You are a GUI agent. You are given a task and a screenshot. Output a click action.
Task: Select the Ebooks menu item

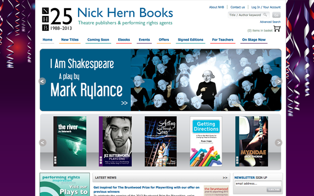pyautogui.click(x=124, y=40)
